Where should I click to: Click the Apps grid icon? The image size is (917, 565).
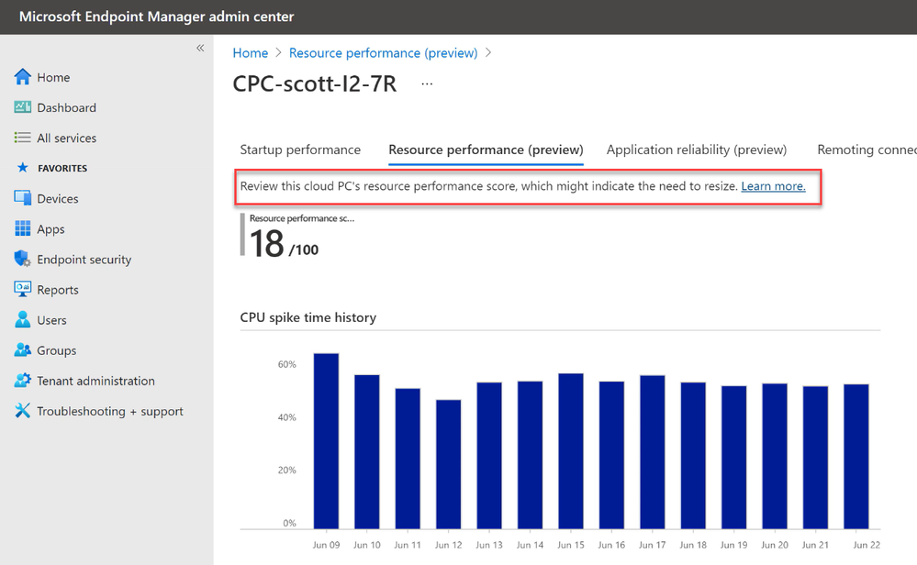[x=23, y=228]
